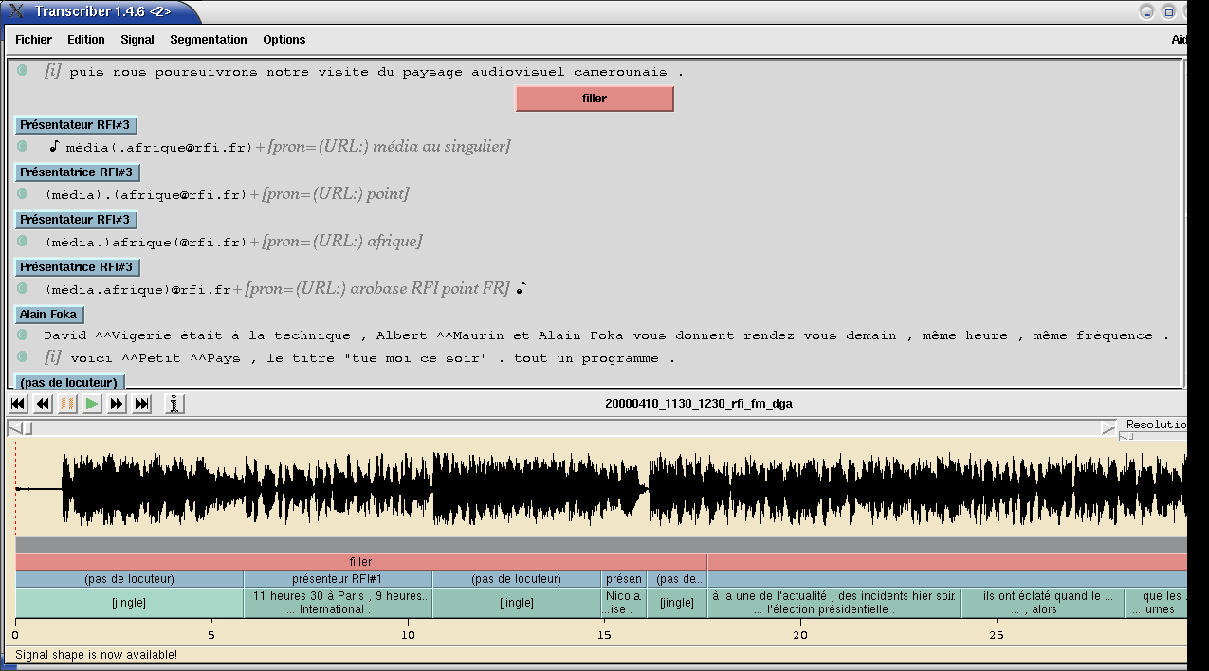The height and width of the screenshot is (671, 1209).
Task: Click the signal scrollbar's left arrow
Action: tap(14, 429)
